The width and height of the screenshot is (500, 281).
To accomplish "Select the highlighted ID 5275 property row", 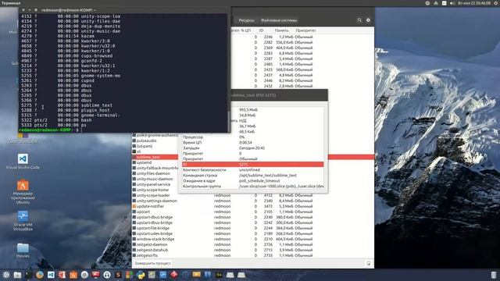I will click(x=253, y=165).
